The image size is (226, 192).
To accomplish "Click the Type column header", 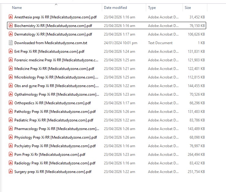I will [x=152, y=8].
